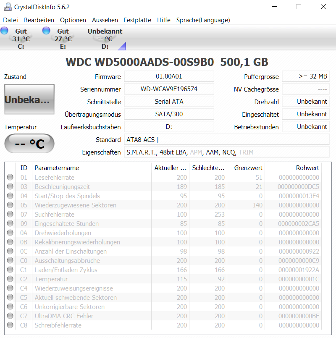Click status dot of Wiederzuweisungsereignisse row
The width and height of the screenshot is (336, 338).
point(10,288)
